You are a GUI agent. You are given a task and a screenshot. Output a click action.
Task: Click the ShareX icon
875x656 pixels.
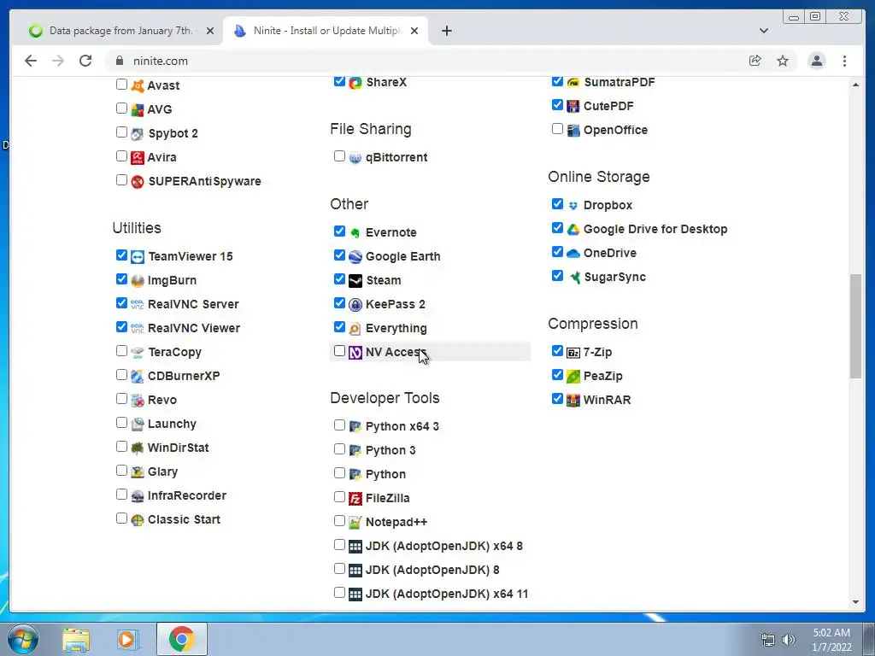(x=355, y=83)
